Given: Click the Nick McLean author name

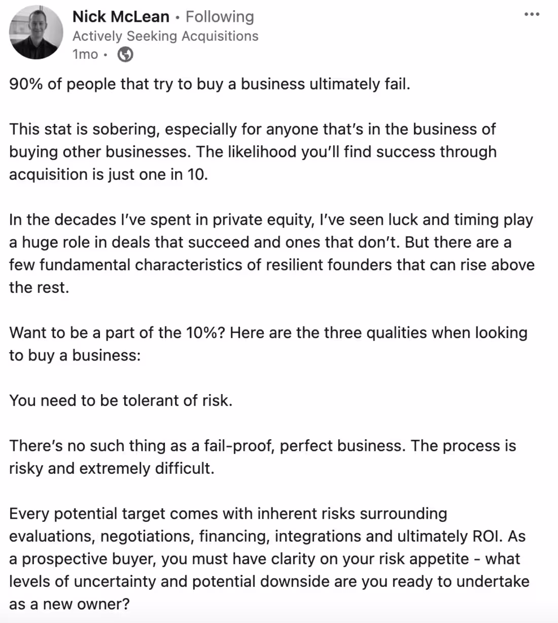Looking at the screenshot, I should [x=121, y=17].
